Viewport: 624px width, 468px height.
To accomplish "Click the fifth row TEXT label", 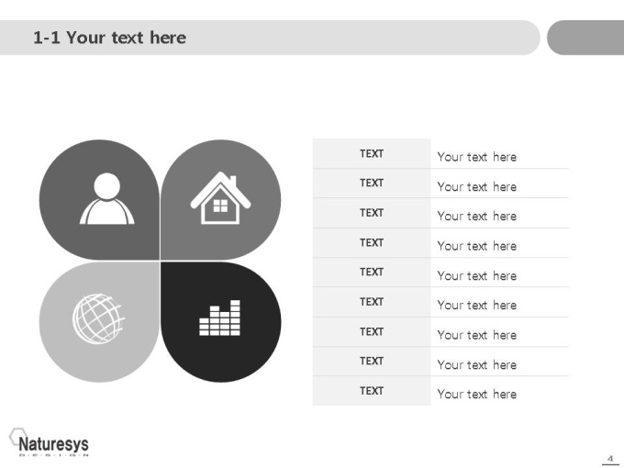I will click(x=372, y=273).
